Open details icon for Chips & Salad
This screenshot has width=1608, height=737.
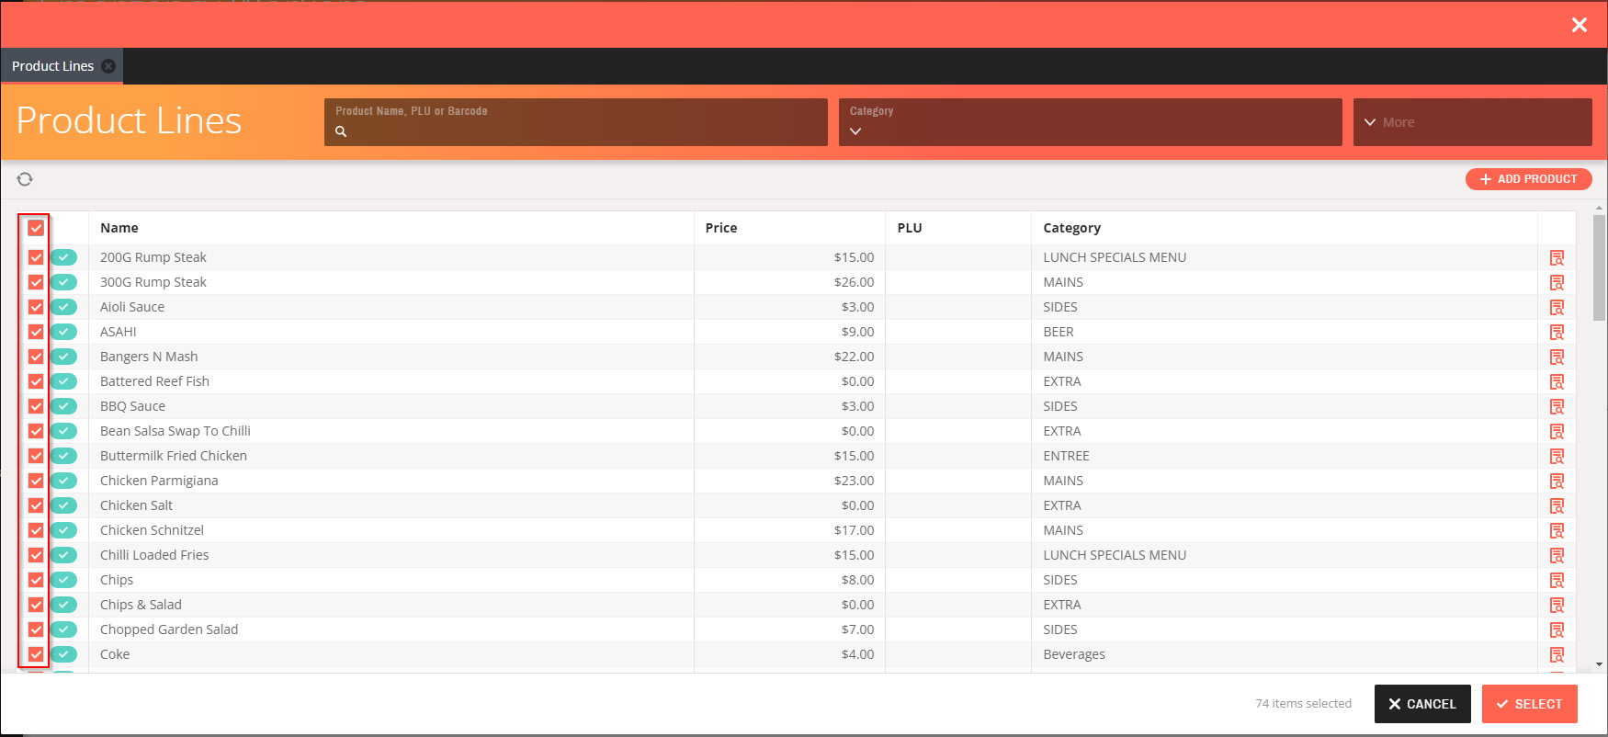[x=1557, y=605]
